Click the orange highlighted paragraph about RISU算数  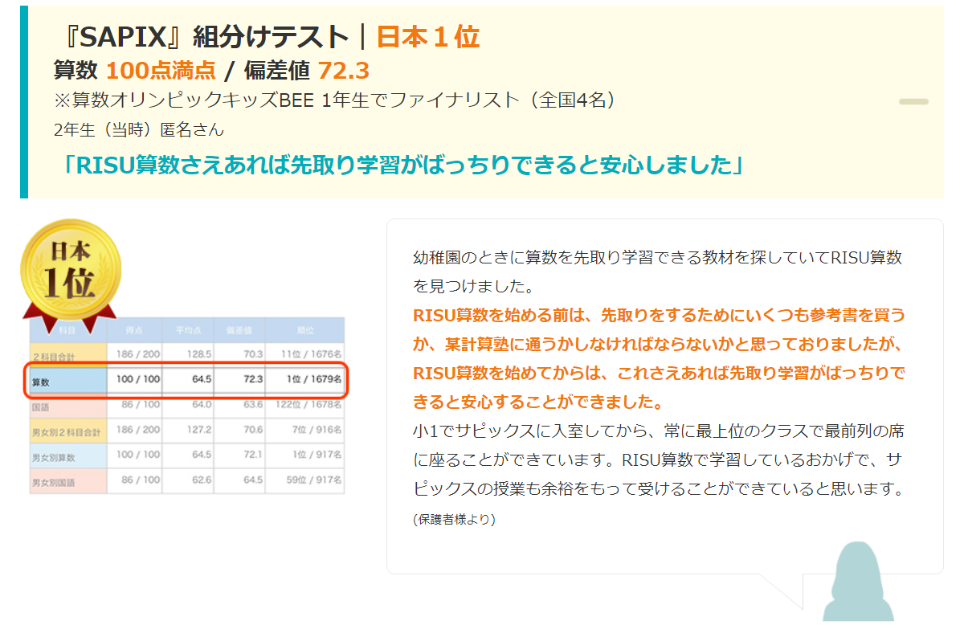(657, 357)
